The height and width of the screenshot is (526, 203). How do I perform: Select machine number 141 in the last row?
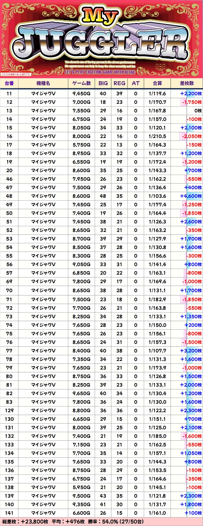click(9, 513)
